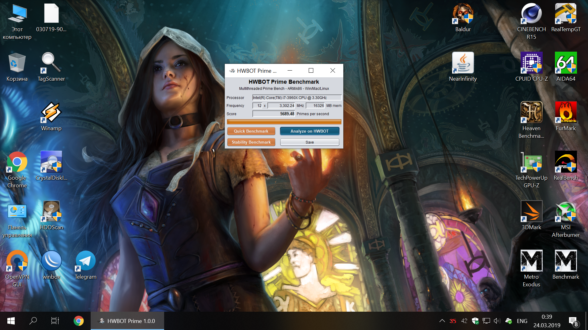Viewport: 588px width, 330px height.
Task: Minimize the HWBOT Prime window
Action: [290, 71]
